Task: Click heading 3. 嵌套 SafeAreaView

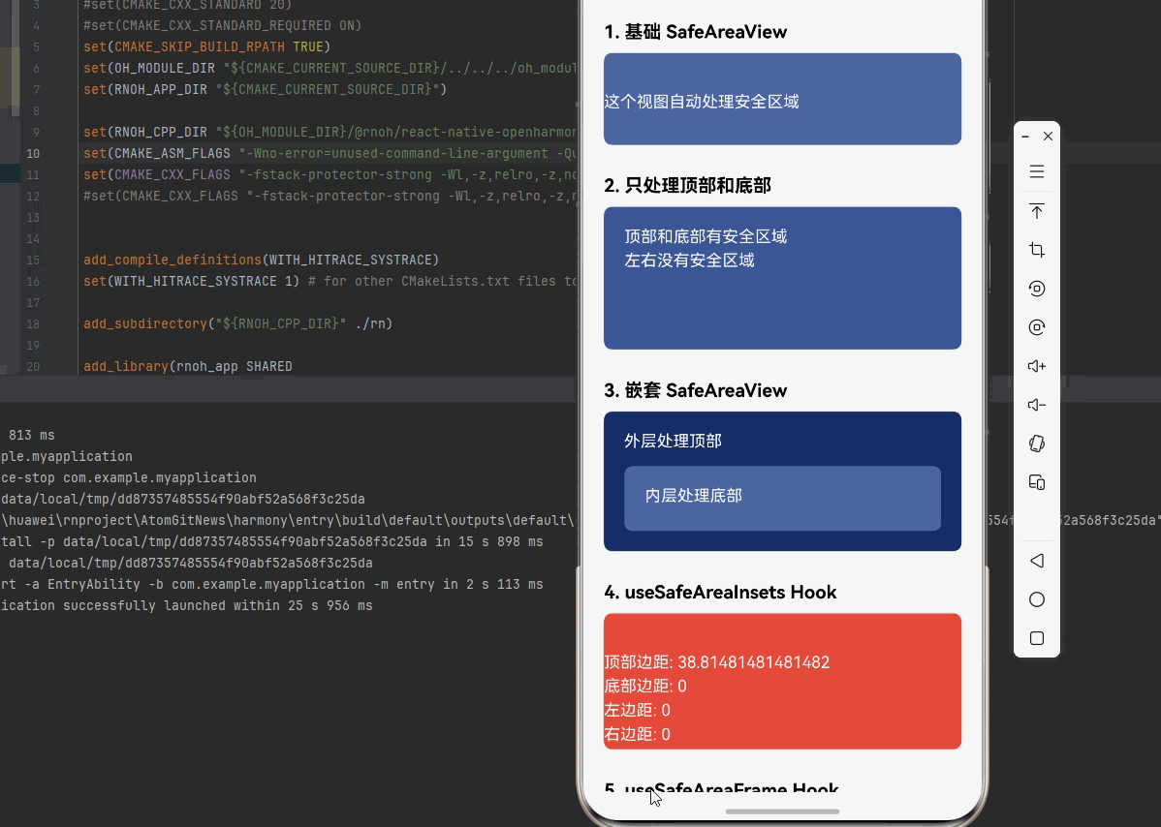Action: coord(695,390)
